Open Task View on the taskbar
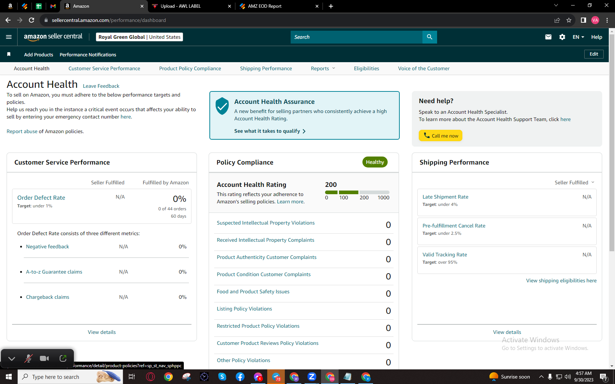The height and width of the screenshot is (384, 615). pos(132,377)
